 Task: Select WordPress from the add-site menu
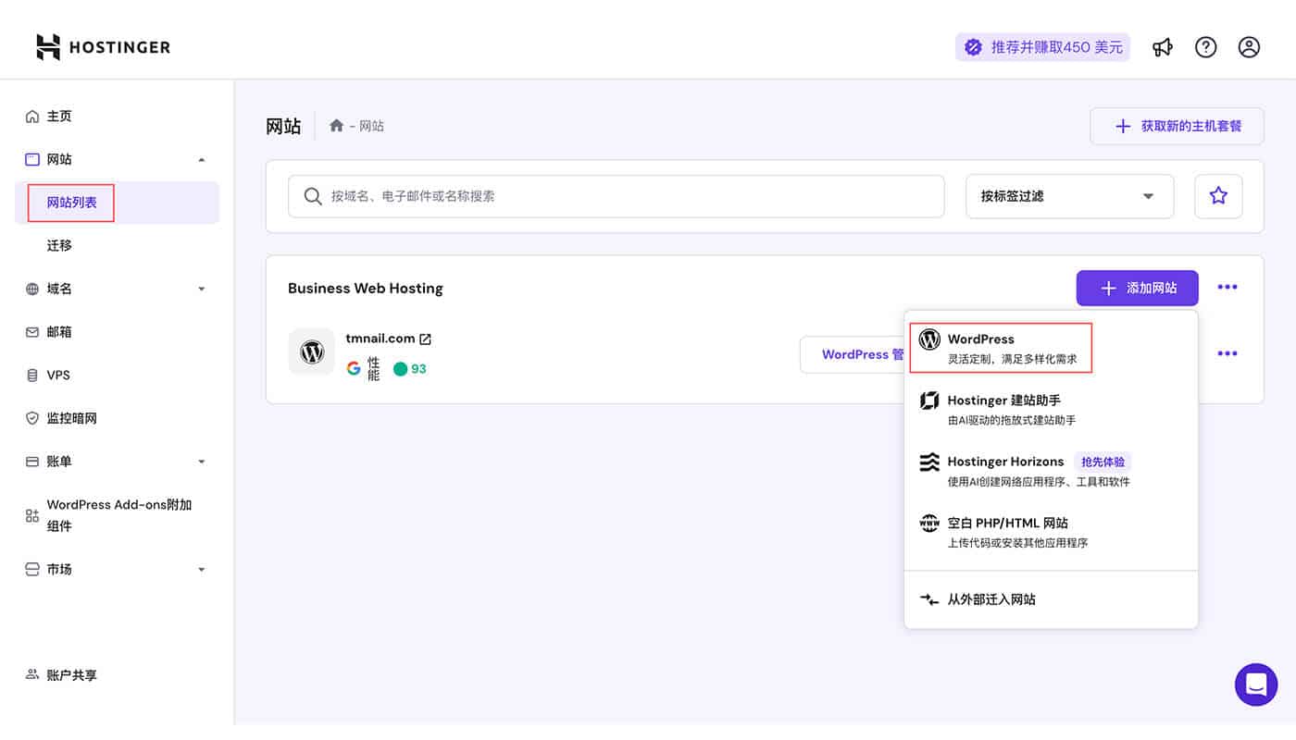point(1001,347)
